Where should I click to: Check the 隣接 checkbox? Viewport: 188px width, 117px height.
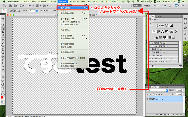tap(52, 11)
